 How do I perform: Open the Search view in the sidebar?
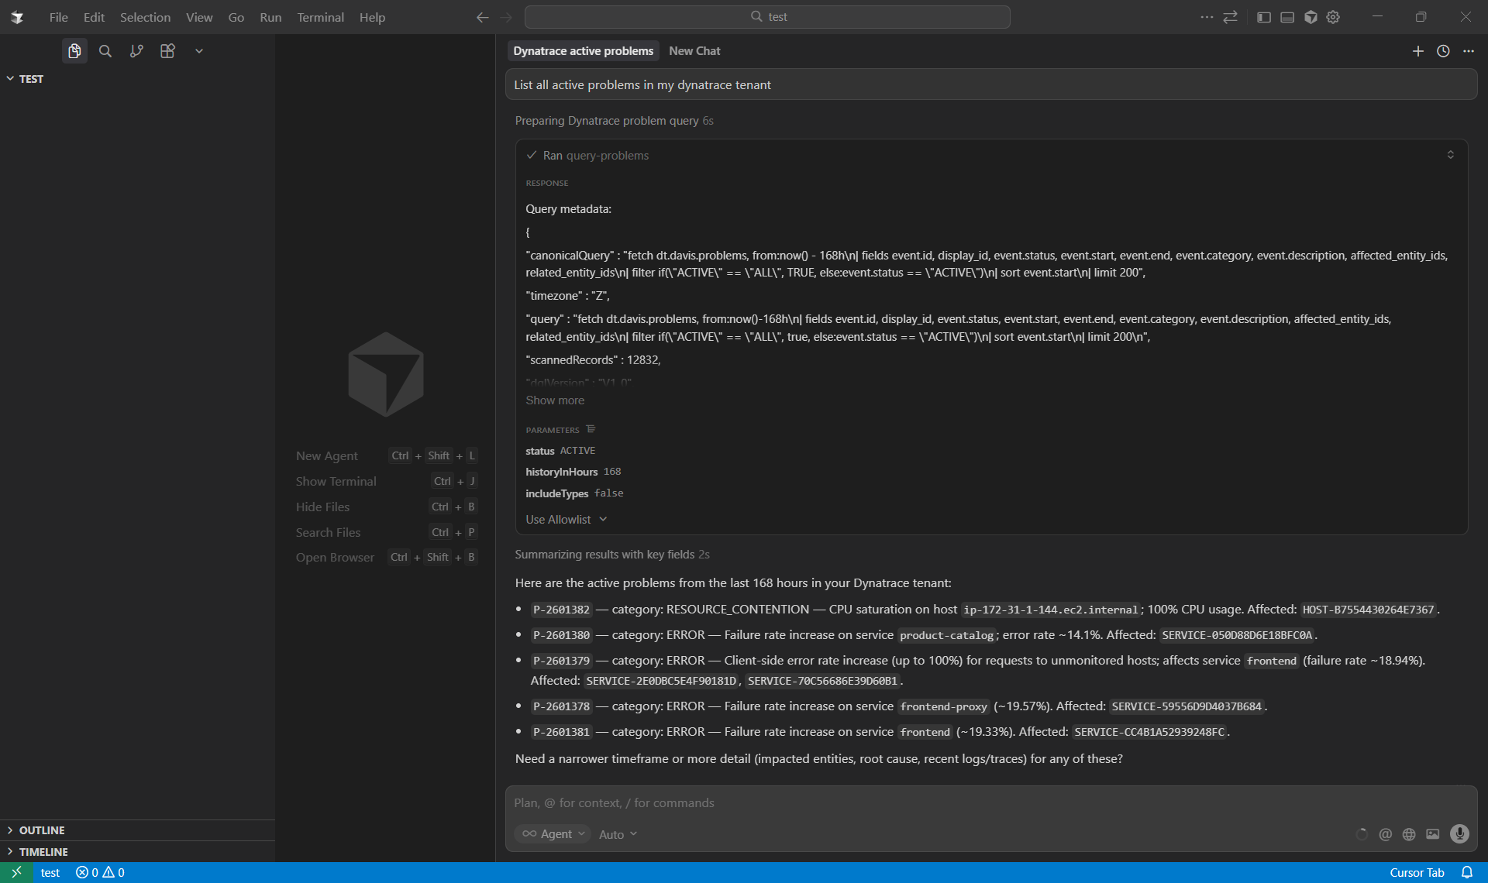(105, 50)
